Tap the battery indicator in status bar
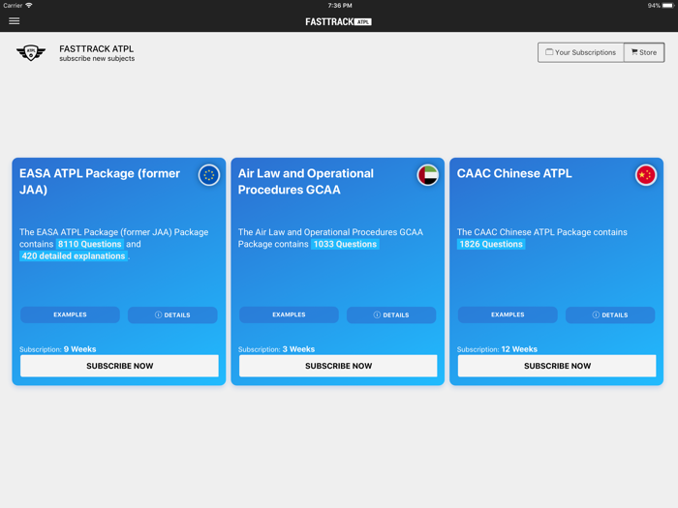 667,5
